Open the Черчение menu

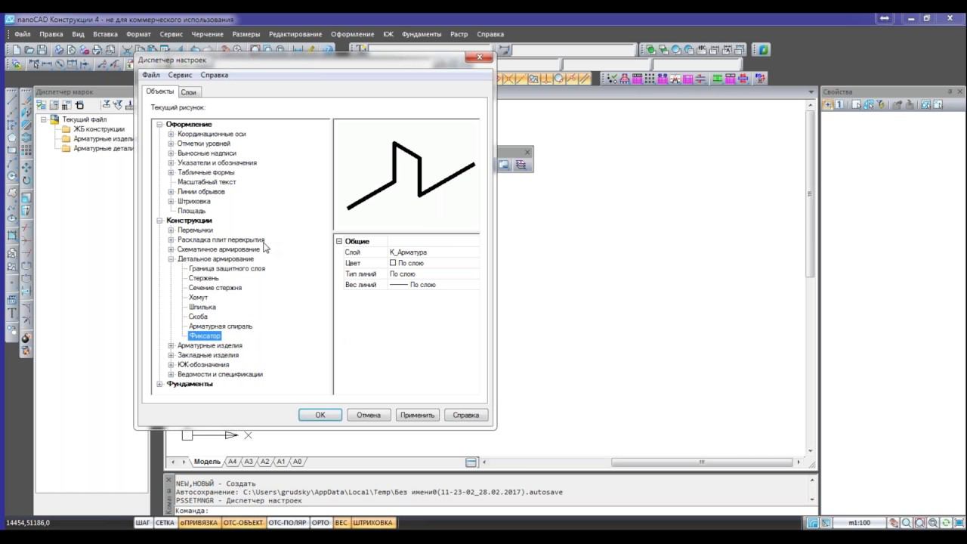(x=207, y=34)
